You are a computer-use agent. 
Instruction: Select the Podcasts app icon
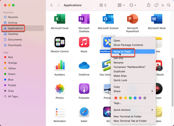84,89
